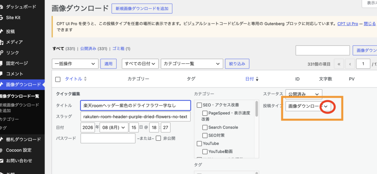
Task: Go to previous page with ‹ button
Action: coord(350,64)
